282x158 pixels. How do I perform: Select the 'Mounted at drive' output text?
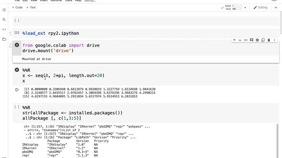point(37,59)
